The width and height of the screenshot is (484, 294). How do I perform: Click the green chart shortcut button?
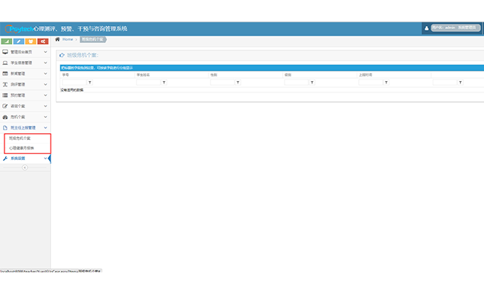(x=7, y=42)
